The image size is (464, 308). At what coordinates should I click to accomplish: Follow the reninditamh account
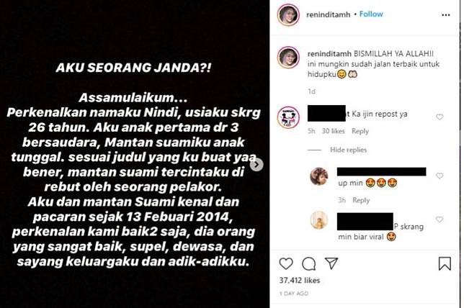click(371, 14)
